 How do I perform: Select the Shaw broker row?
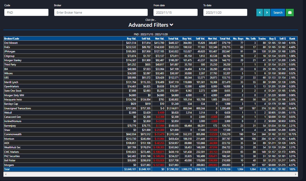(151, 130)
